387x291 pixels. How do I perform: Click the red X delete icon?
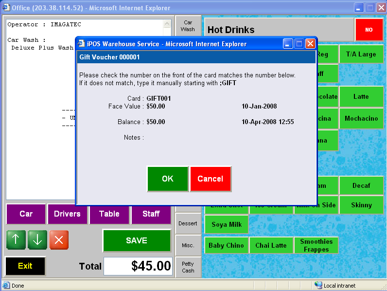[59, 240]
